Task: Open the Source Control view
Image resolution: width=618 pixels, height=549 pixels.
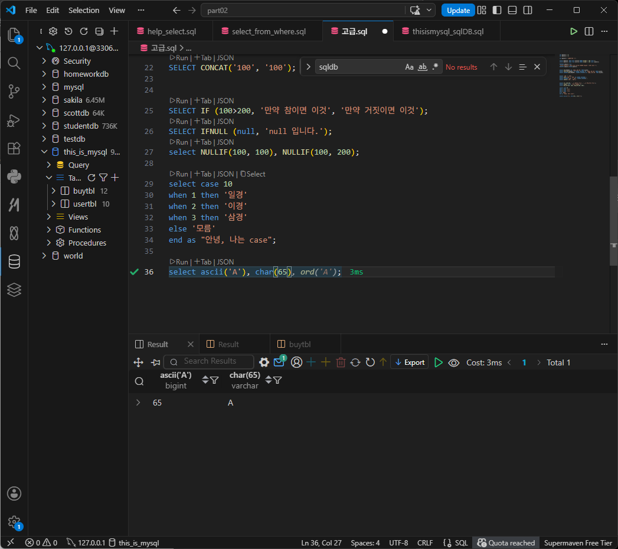Action: [x=14, y=91]
